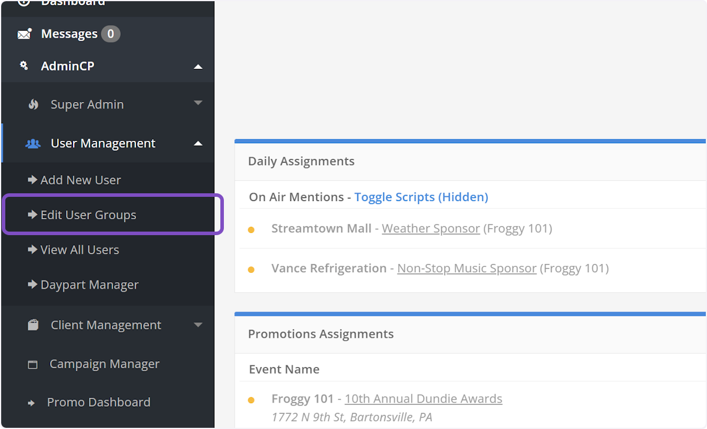Open Add New User menu item

[80, 180]
